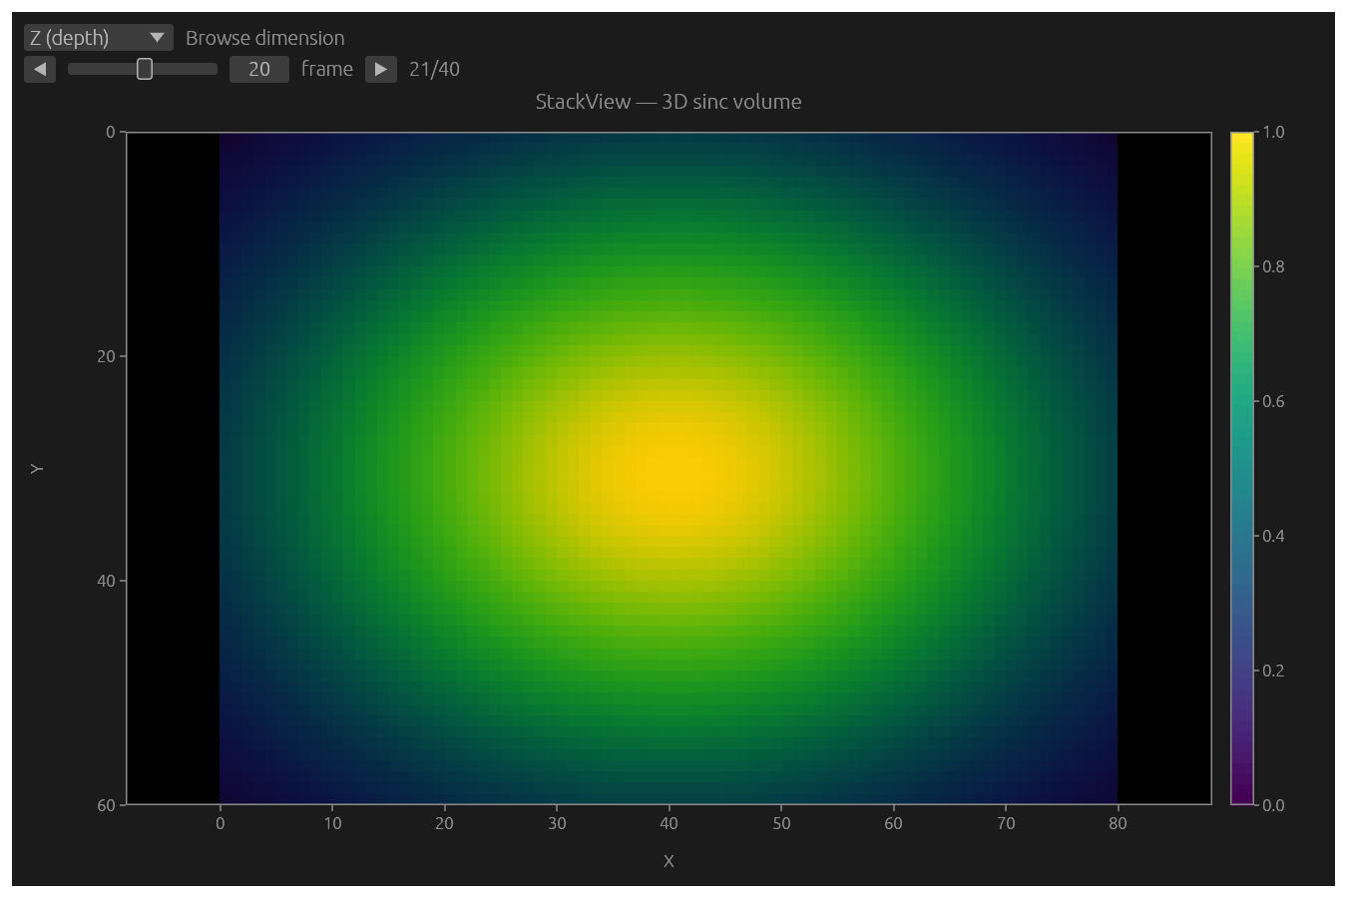Image resolution: width=1347 pixels, height=898 pixels.
Task: Click the colorbar tick label 0.4
Action: coord(1273,536)
